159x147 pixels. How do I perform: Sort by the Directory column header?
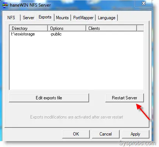coord(28,28)
